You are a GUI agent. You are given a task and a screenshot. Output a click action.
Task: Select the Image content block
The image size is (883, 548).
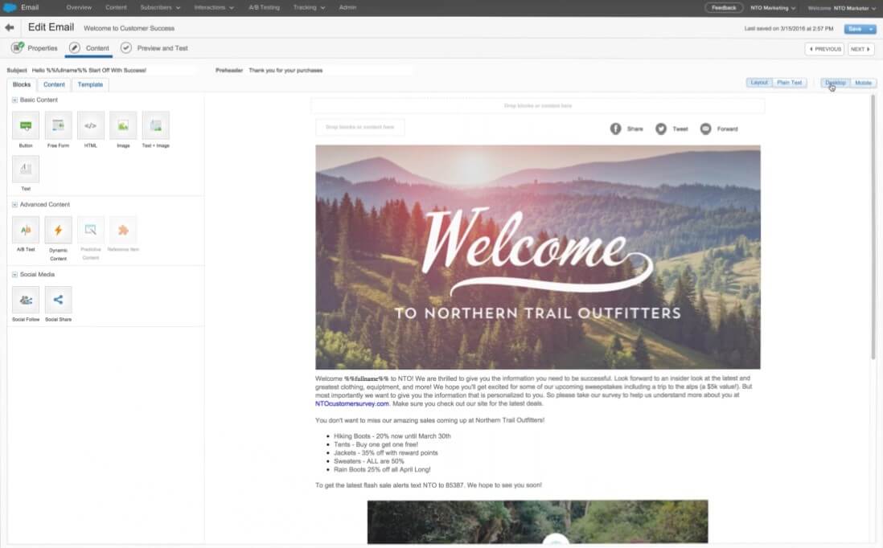123,125
